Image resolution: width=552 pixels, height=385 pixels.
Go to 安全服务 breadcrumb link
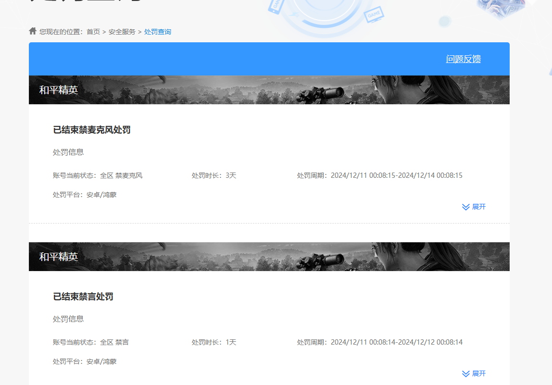[x=122, y=32]
